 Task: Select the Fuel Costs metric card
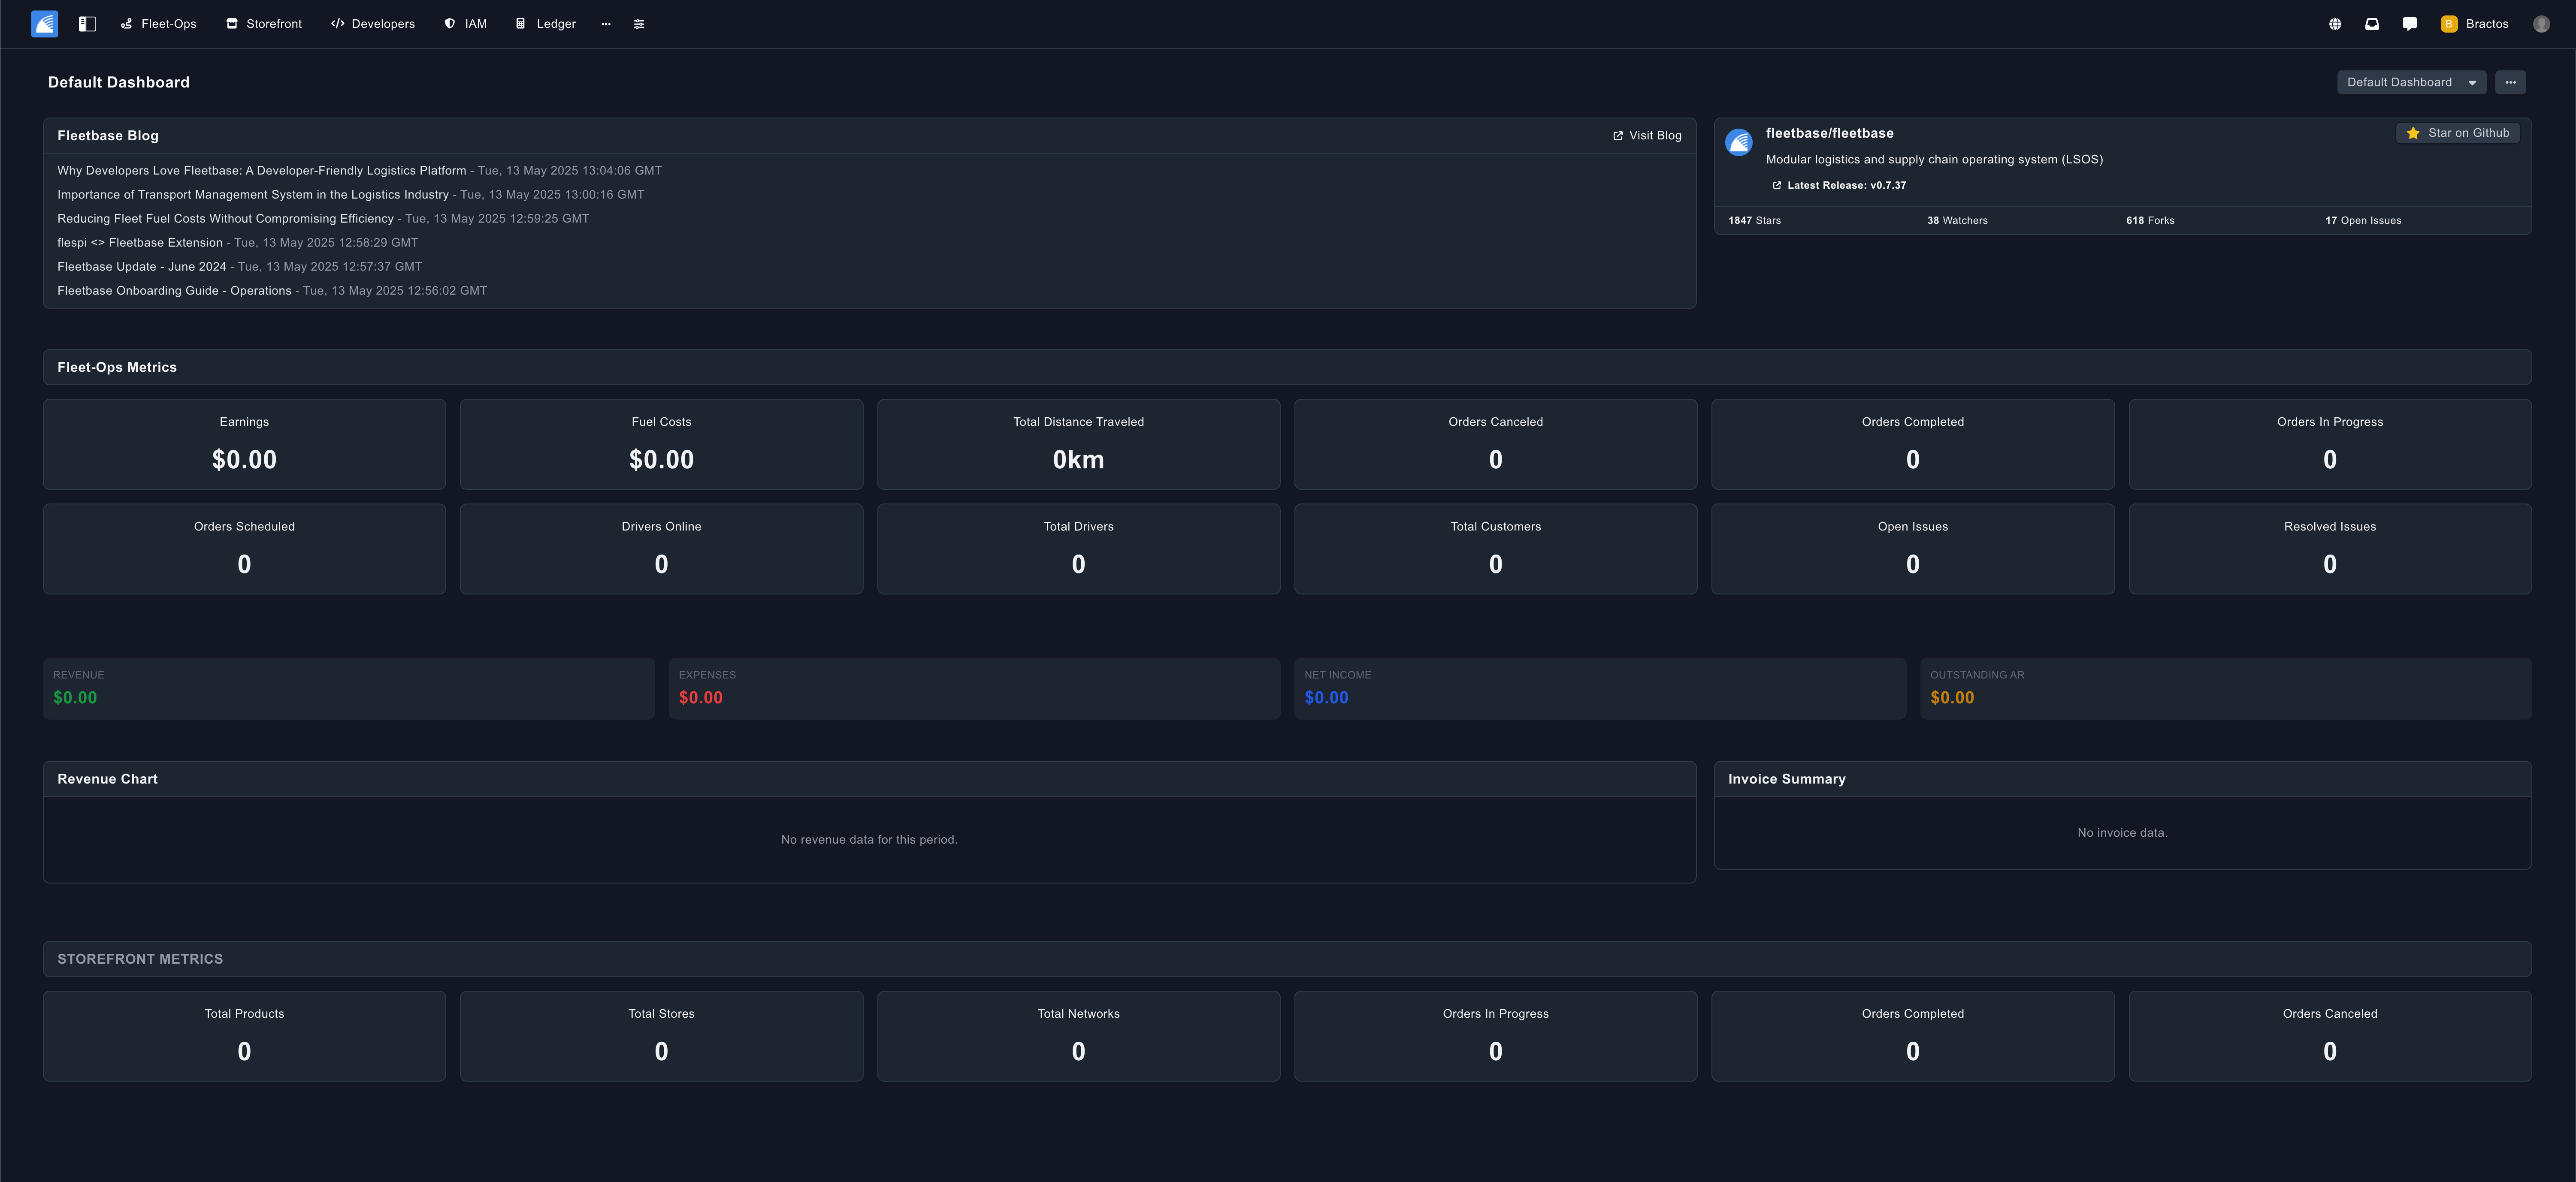(661, 444)
